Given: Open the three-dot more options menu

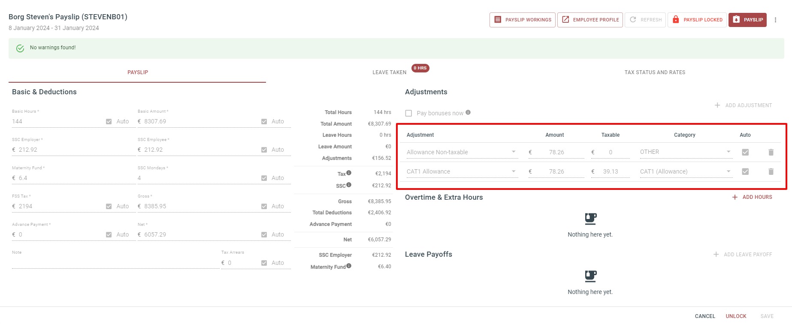Looking at the screenshot, I should pyautogui.click(x=775, y=20).
